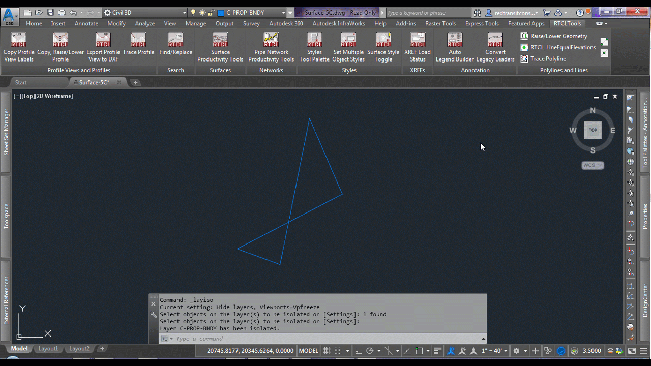Open the Styles Tool Palette
The height and width of the screenshot is (366, 651).
314,46
